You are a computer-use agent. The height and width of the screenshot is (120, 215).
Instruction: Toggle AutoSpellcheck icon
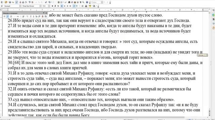[32, 2]
